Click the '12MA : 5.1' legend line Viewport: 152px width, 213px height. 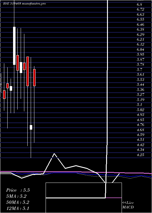tap(18, 208)
